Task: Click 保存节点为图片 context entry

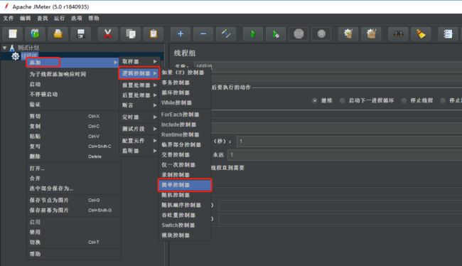Action: click(x=73, y=200)
